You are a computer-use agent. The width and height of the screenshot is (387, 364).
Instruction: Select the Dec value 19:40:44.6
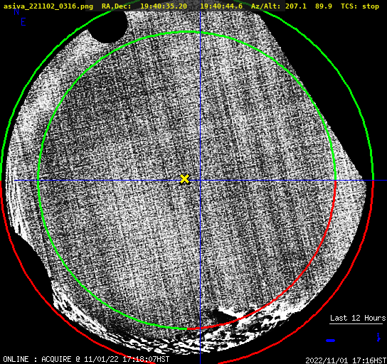pyautogui.click(x=221, y=6)
